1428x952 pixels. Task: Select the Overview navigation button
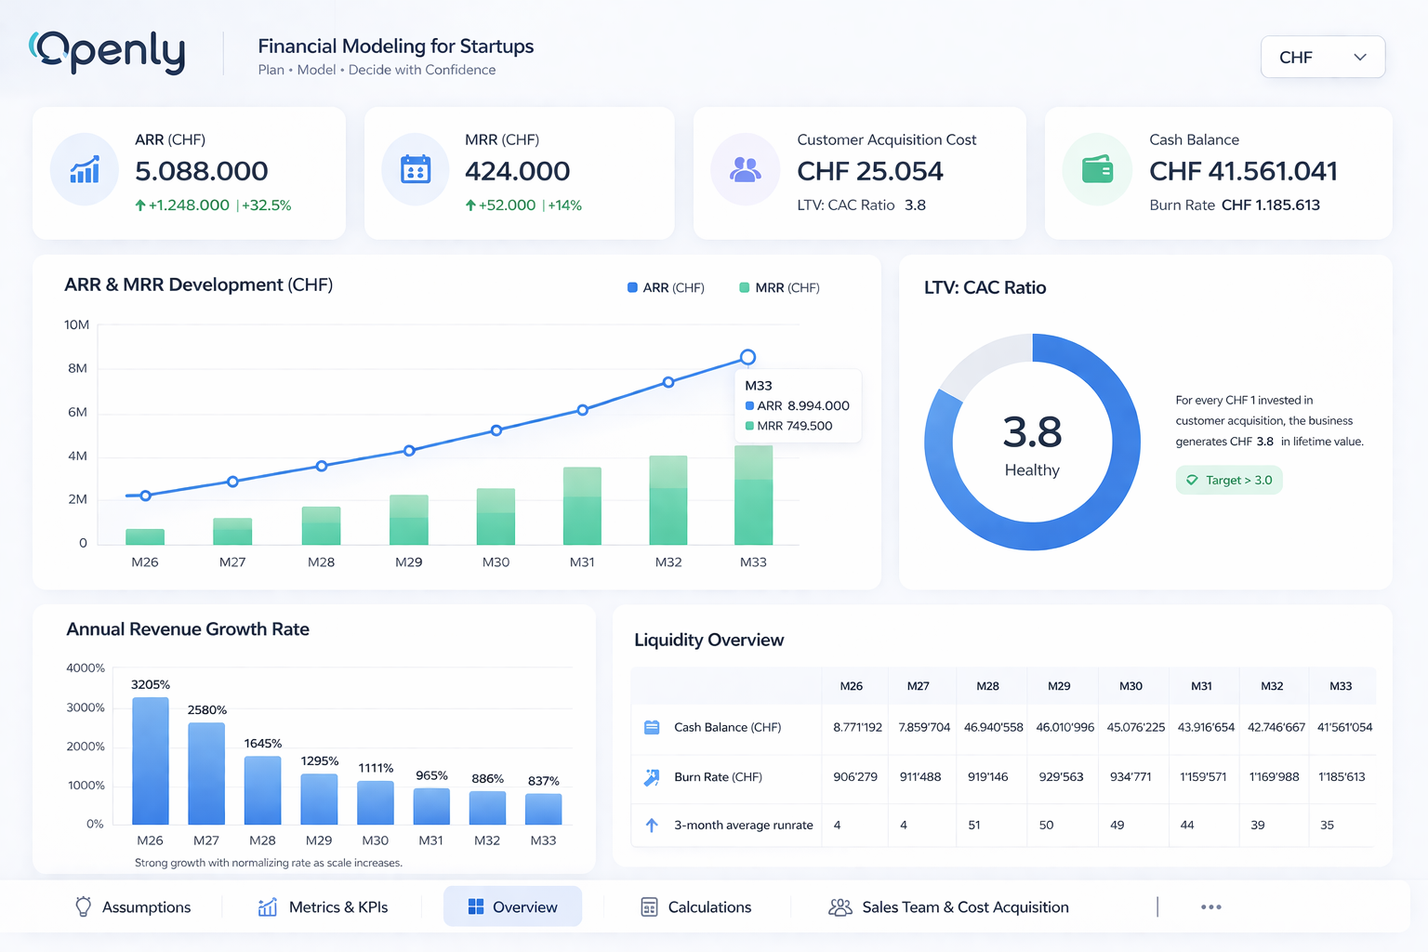[x=512, y=906]
